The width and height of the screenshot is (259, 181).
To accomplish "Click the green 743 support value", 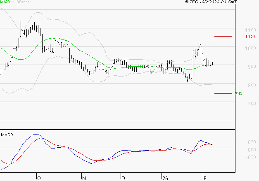I will pyautogui.click(x=239, y=94).
